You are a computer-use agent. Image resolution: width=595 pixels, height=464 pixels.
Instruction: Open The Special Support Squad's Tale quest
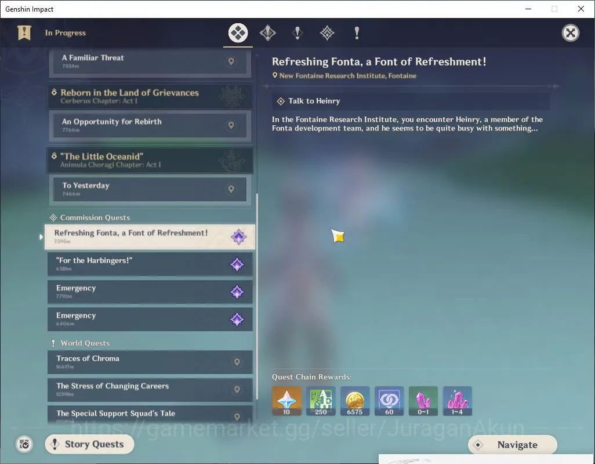click(150, 415)
